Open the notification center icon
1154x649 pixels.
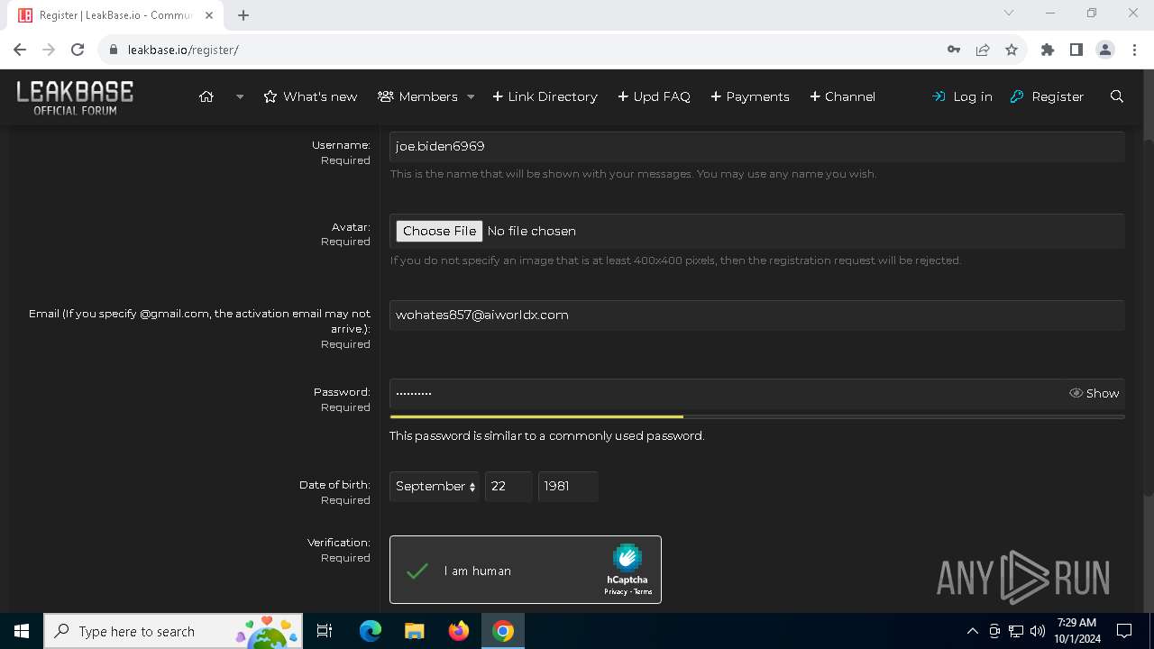[1124, 631]
